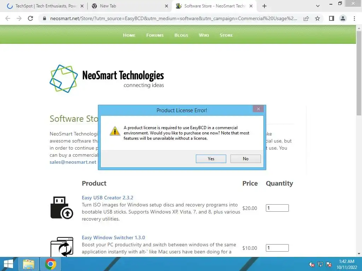Image resolution: width=362 pixels, height=271 pixels.
Task: Close the New Tab tab
Action: click(x=167, y=6)
